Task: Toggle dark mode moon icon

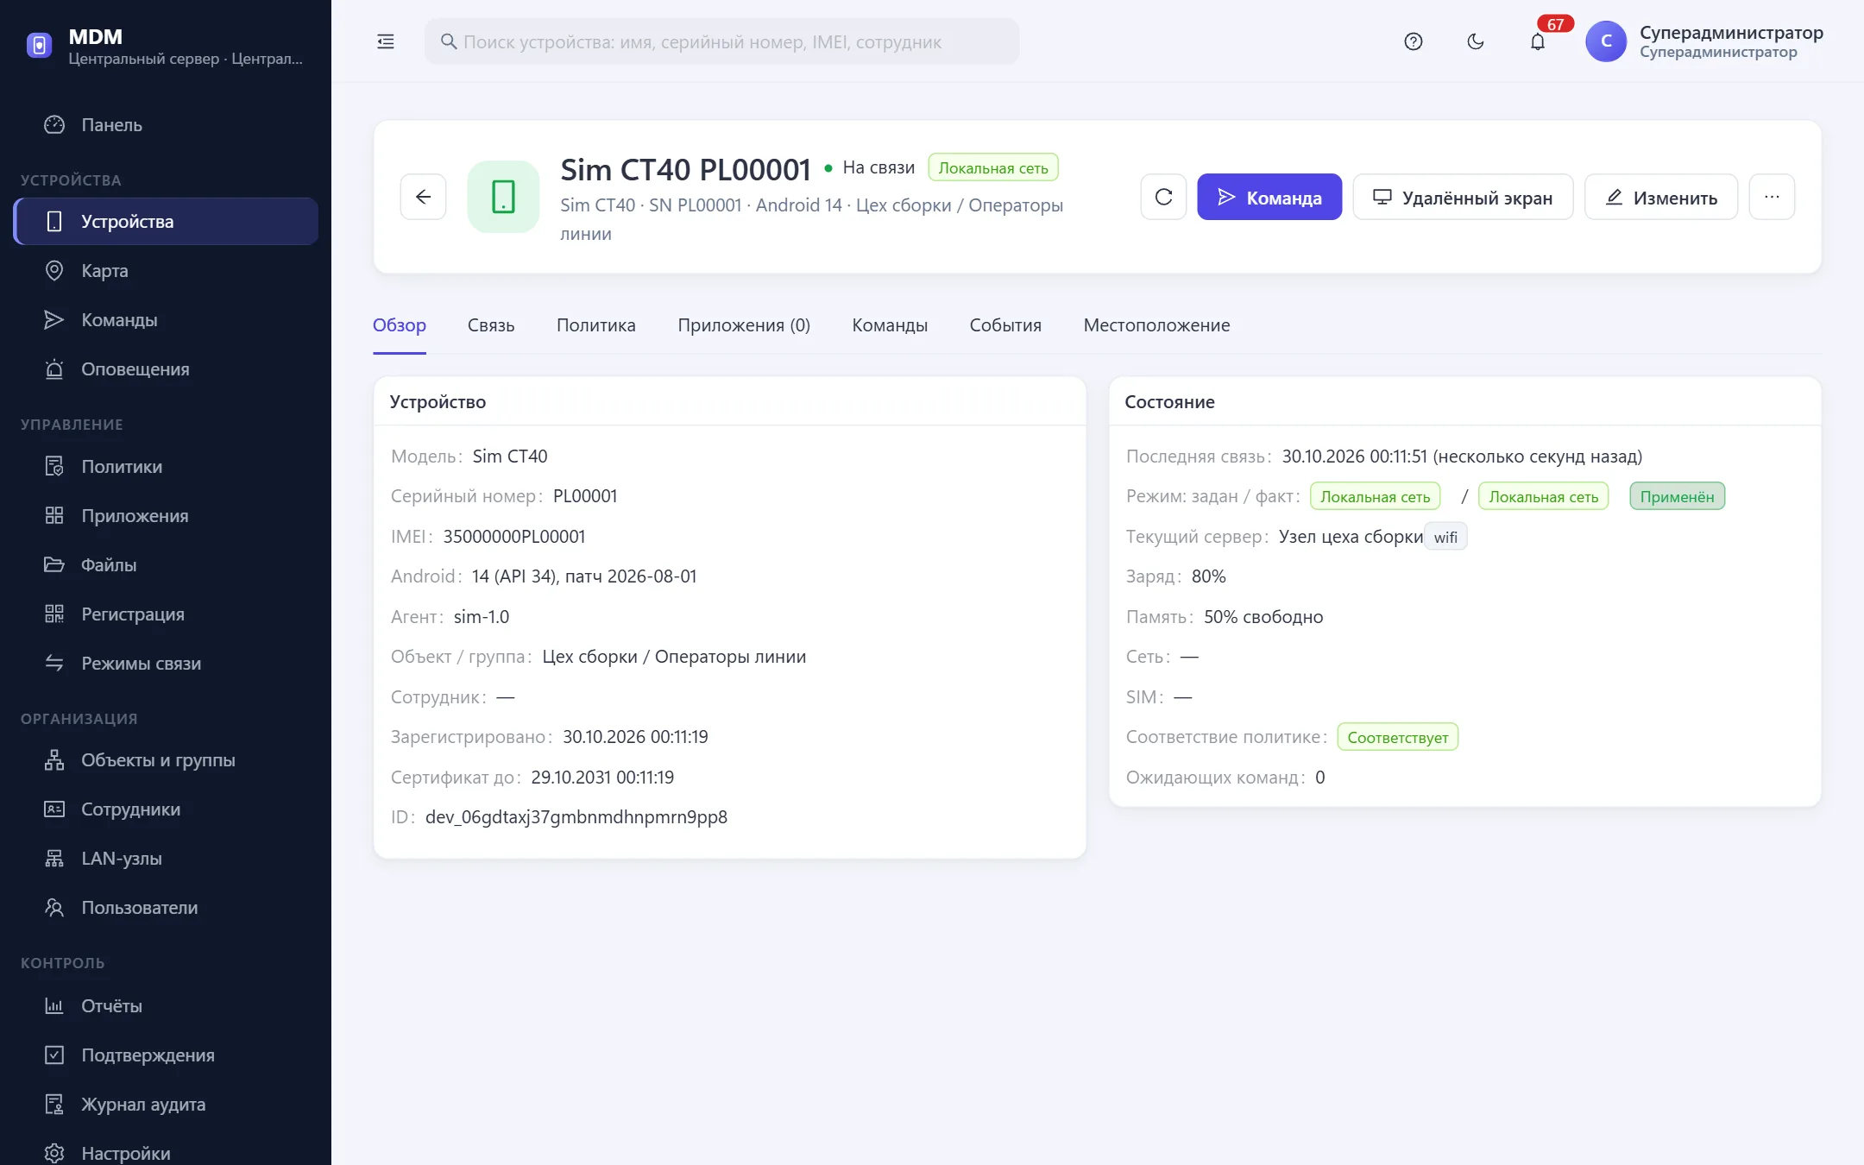Action: coord(1475,41)
